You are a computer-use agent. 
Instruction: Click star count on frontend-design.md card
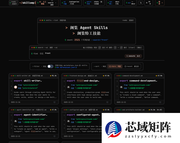[x=106, y=76]
